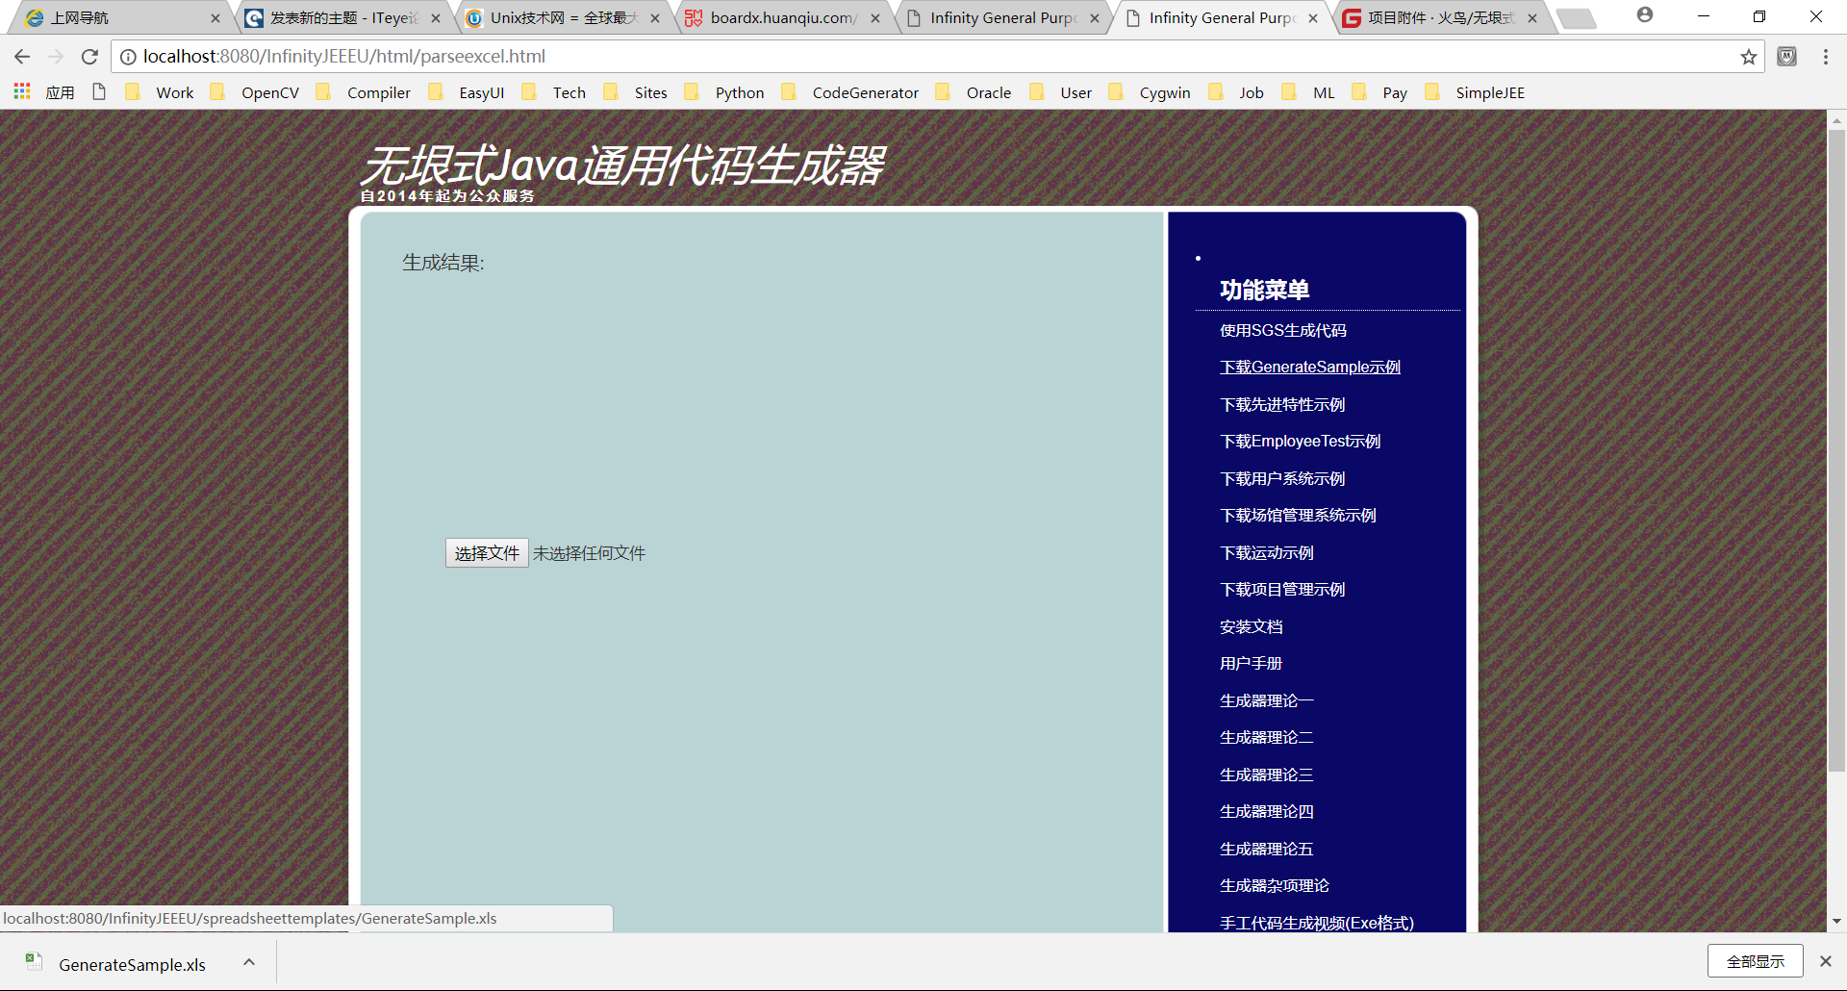The height and width of the screenshot is (991, 1847).
Task: Open the 生成器理论五 link
Action: (x=1266, y=849)
